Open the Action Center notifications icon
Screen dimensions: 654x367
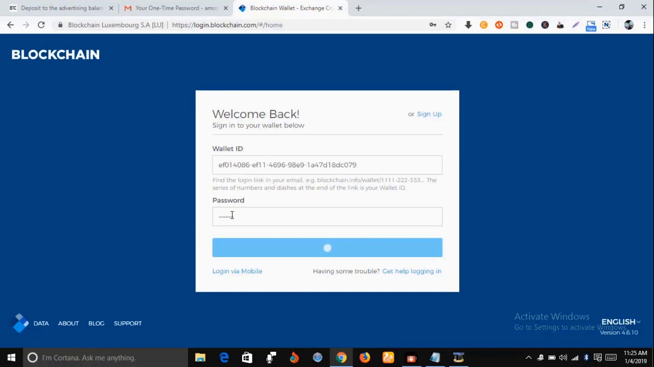597,358
